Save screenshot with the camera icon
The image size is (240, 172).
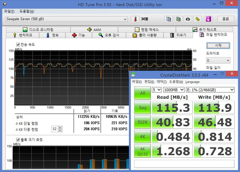point(188,19)
